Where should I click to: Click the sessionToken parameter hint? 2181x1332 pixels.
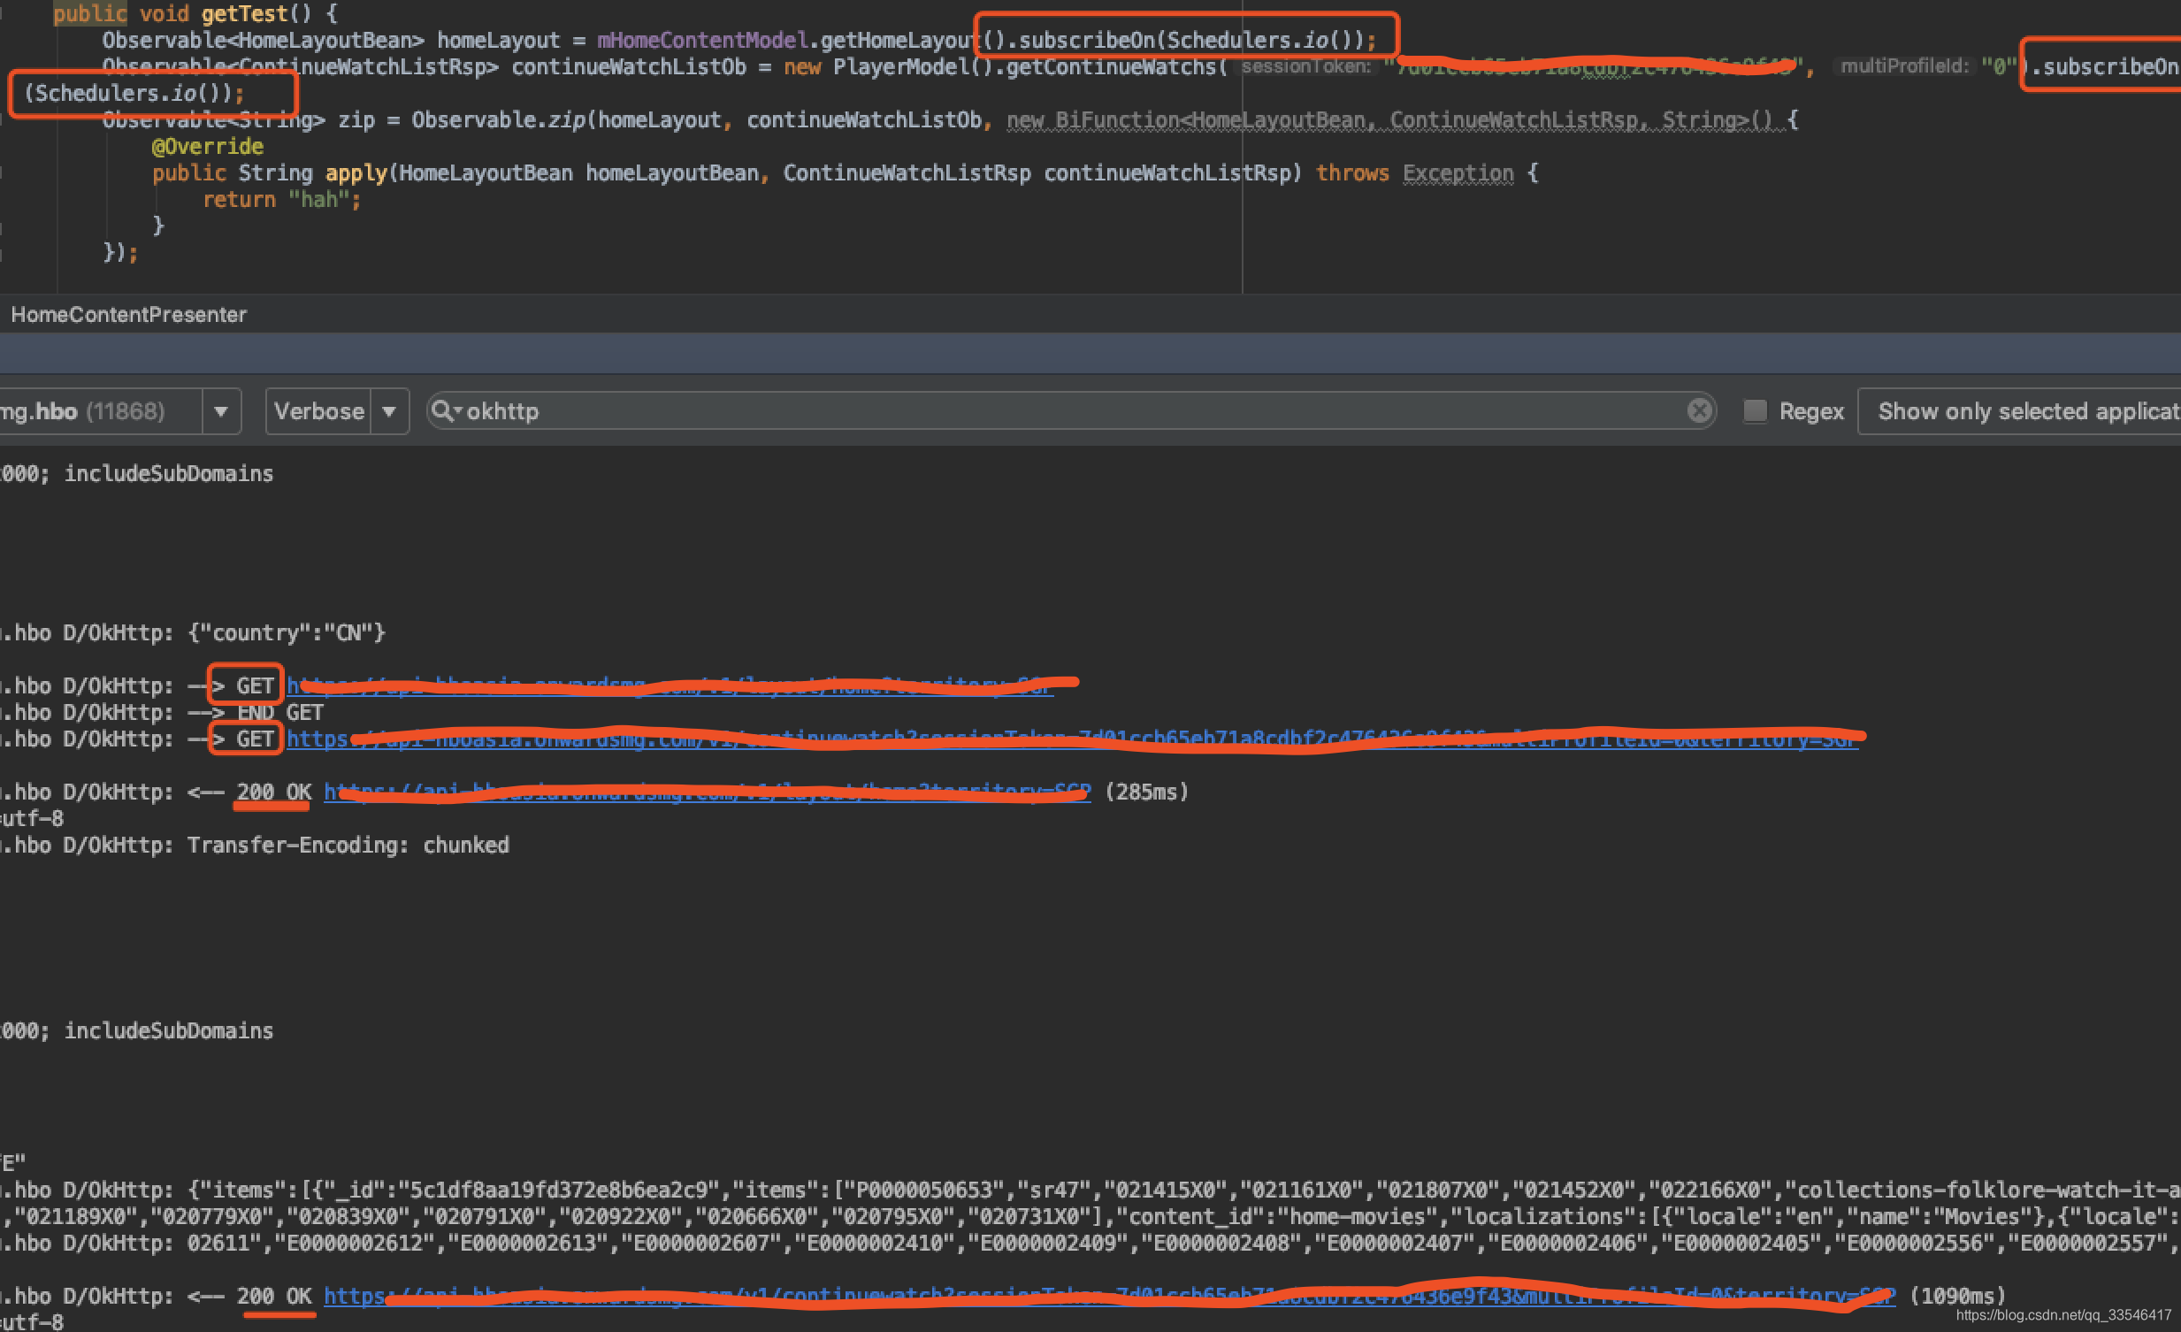[x=1305, y=66]
